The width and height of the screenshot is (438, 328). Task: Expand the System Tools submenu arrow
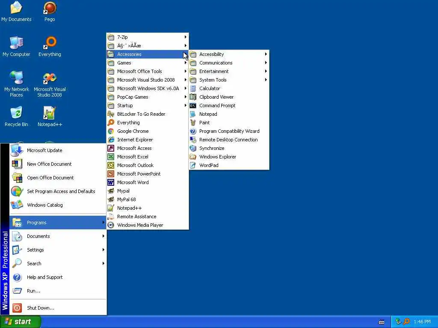(266, 80)
